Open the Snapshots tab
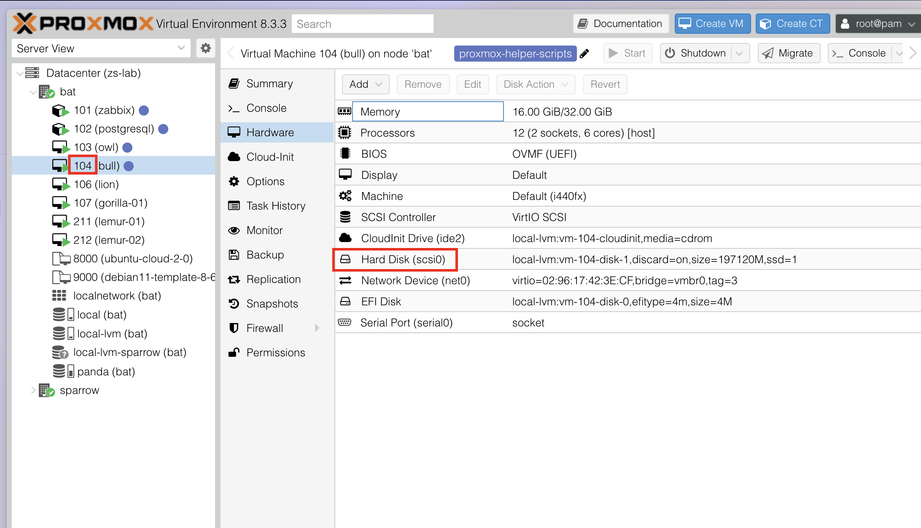 [277, 304]
